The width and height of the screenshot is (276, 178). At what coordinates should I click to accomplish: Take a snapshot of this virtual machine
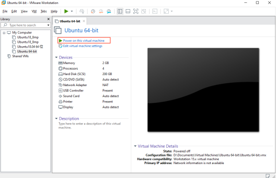click(x=93, y=12)
